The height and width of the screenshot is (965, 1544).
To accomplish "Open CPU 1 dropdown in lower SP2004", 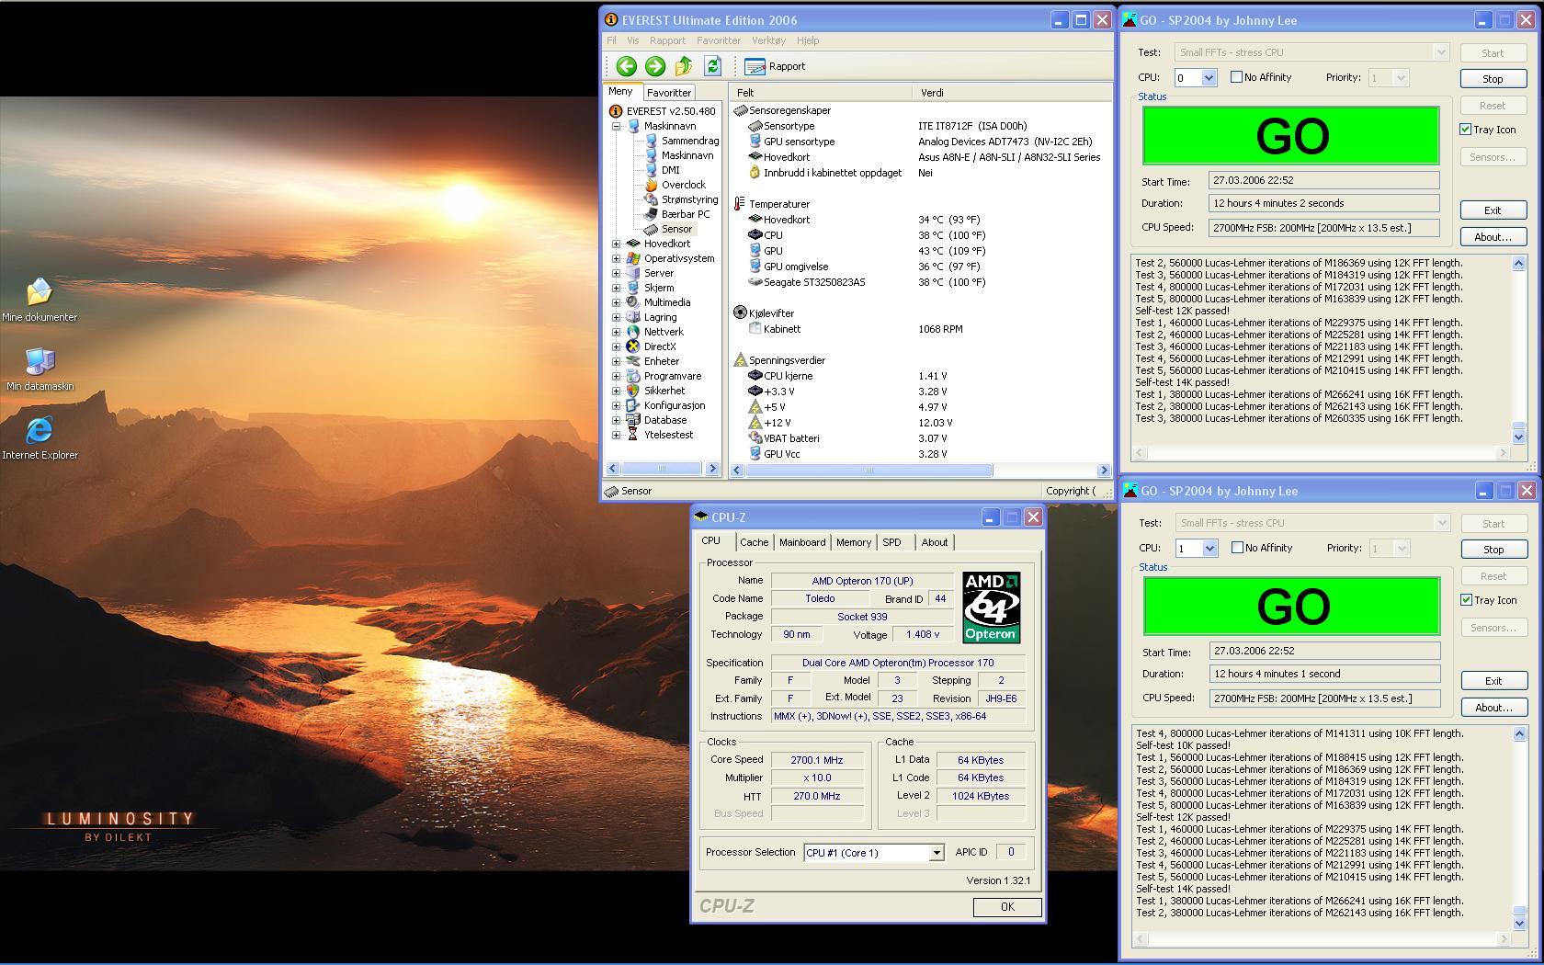I will click(1209, 549).
